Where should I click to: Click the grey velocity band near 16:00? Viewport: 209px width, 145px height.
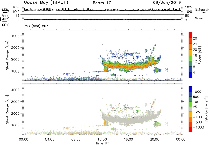pos(128,120)
